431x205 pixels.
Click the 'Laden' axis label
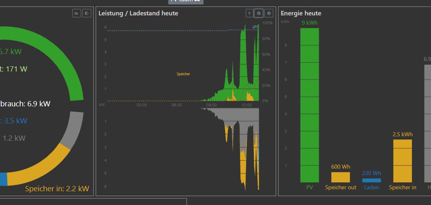[x=371, y=188]
